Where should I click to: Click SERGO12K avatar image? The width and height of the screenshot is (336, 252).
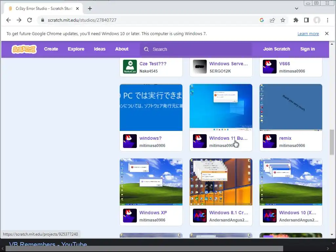(200, 67)
